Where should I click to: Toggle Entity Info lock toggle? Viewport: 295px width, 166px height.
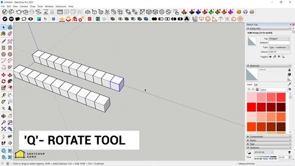pos(275,57)
